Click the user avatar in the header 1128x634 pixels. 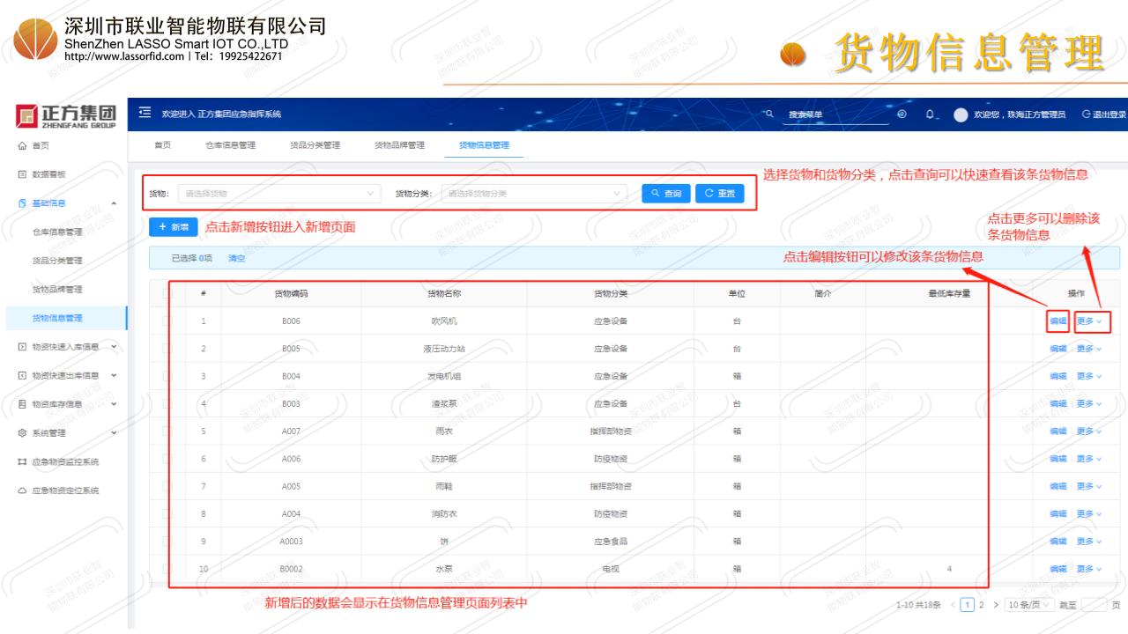[x=961, y=114]
